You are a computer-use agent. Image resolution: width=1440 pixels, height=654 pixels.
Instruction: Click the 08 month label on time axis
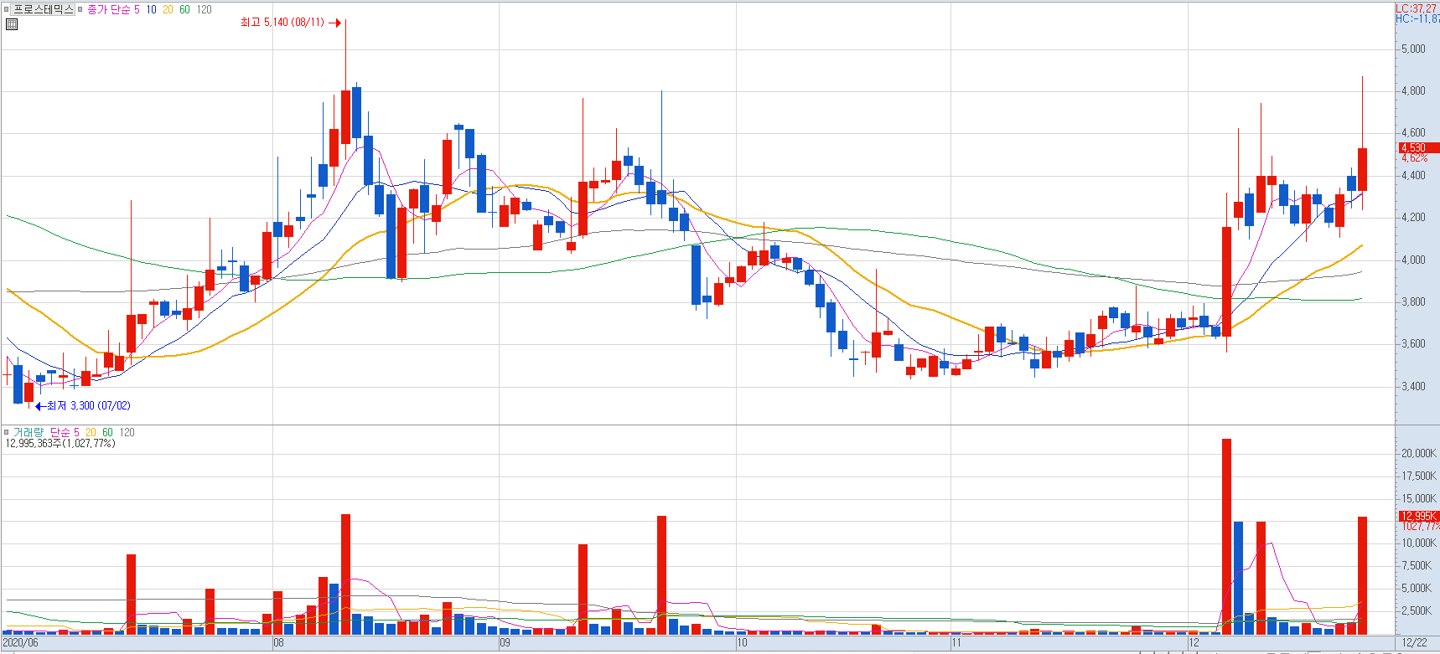pos(278,643)
